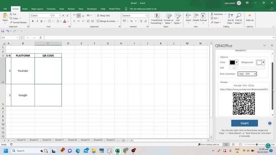Open the Error correction dropdown

pos(247,74)
